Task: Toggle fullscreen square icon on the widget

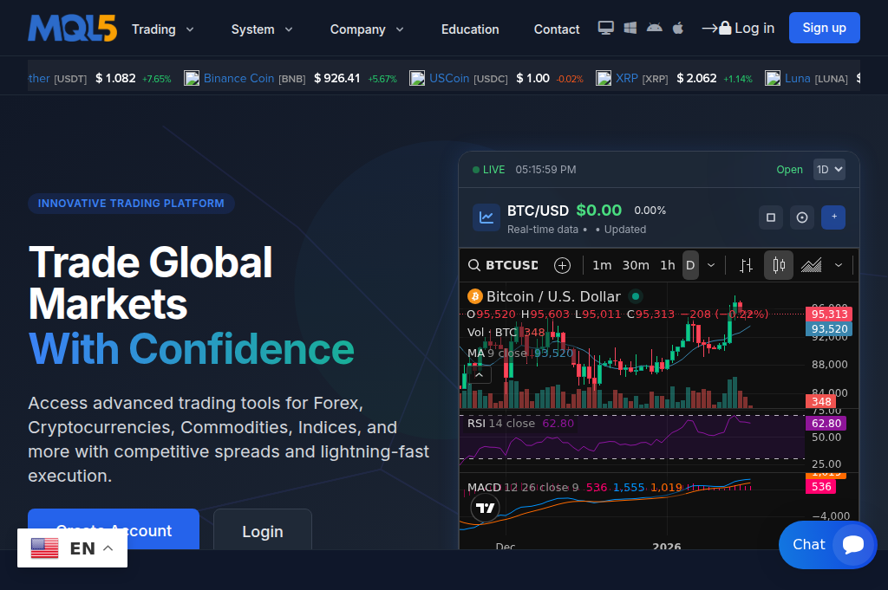Action: (x=770, y=217)
